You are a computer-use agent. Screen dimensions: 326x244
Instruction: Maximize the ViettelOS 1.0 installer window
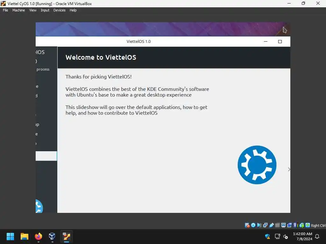click(280, 42)
